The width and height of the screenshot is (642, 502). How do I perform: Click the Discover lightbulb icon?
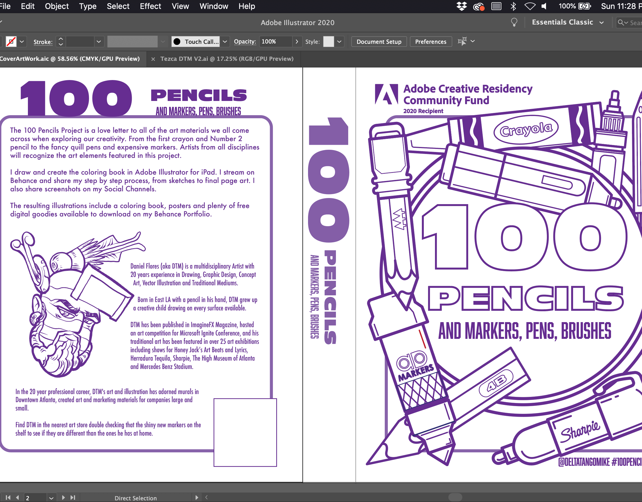pos(514,22)
